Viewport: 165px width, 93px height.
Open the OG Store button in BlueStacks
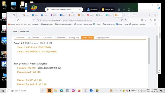[92, 10]
